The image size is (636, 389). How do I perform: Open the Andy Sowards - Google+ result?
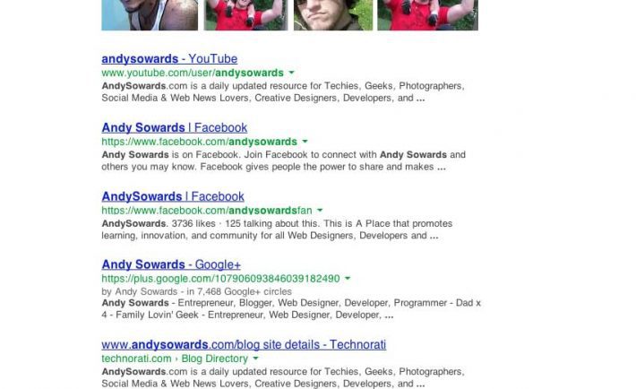[171, 264]
